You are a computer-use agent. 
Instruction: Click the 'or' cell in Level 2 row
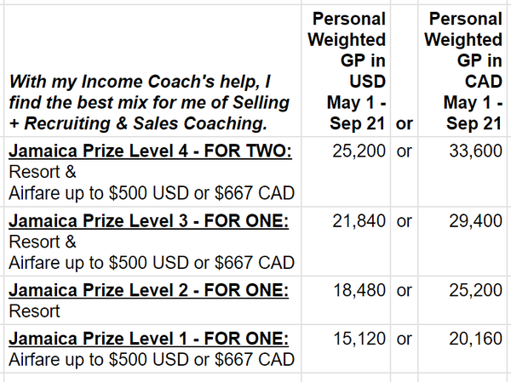pyautogui.click(x=404, y=300)
